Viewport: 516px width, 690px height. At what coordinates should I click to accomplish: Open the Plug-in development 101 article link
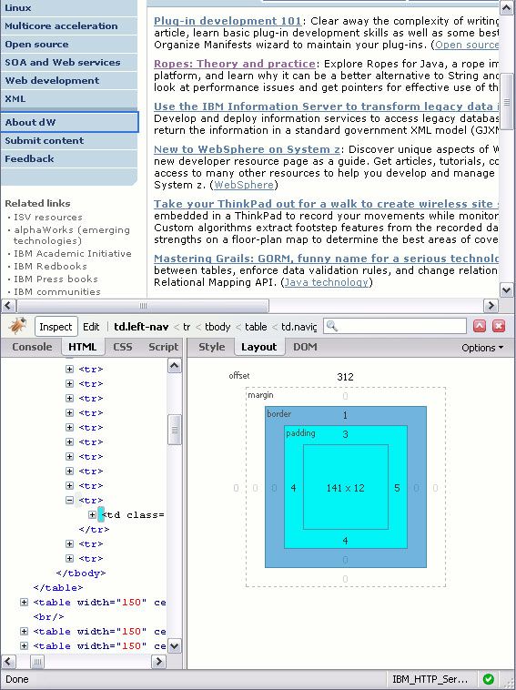click(x=228, y=21)
